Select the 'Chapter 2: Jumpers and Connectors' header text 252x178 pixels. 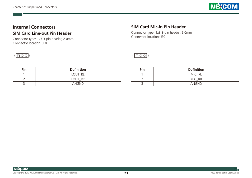click(35, 7)
